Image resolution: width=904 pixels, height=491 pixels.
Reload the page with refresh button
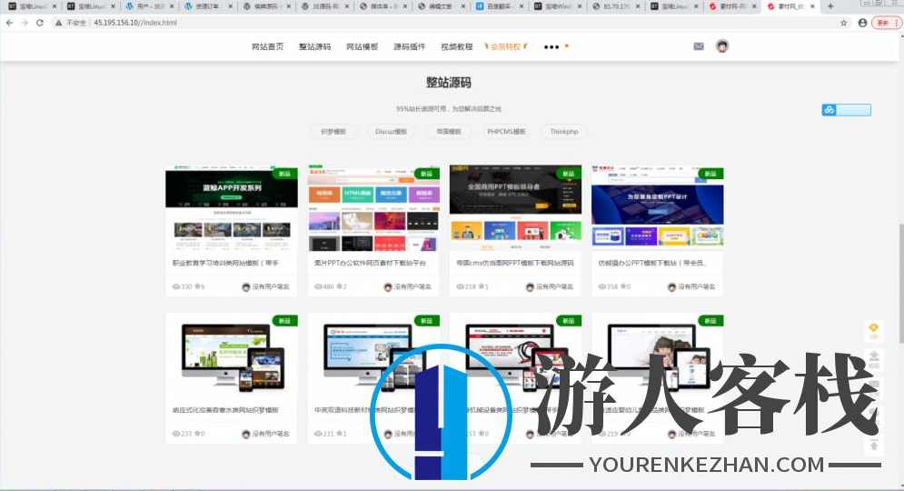(40, 23)
